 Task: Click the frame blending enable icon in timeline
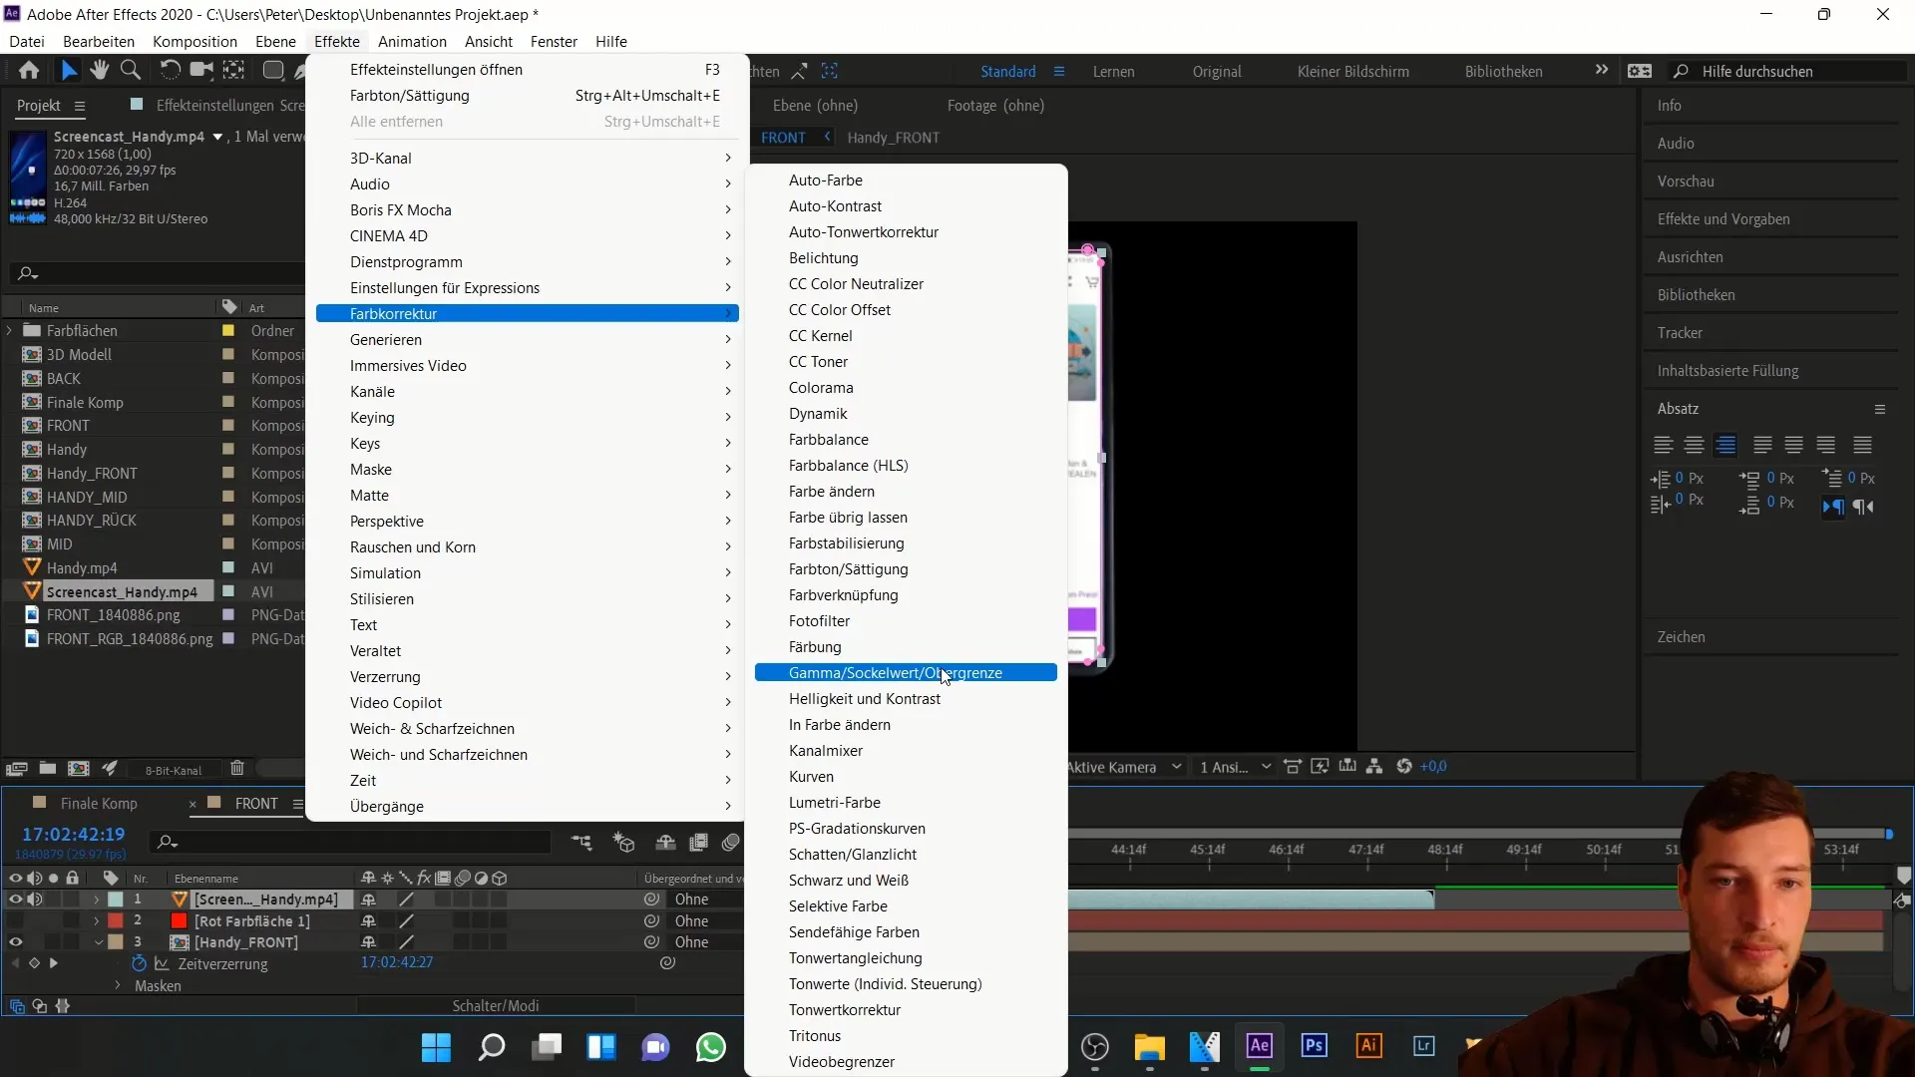point(698,843)
